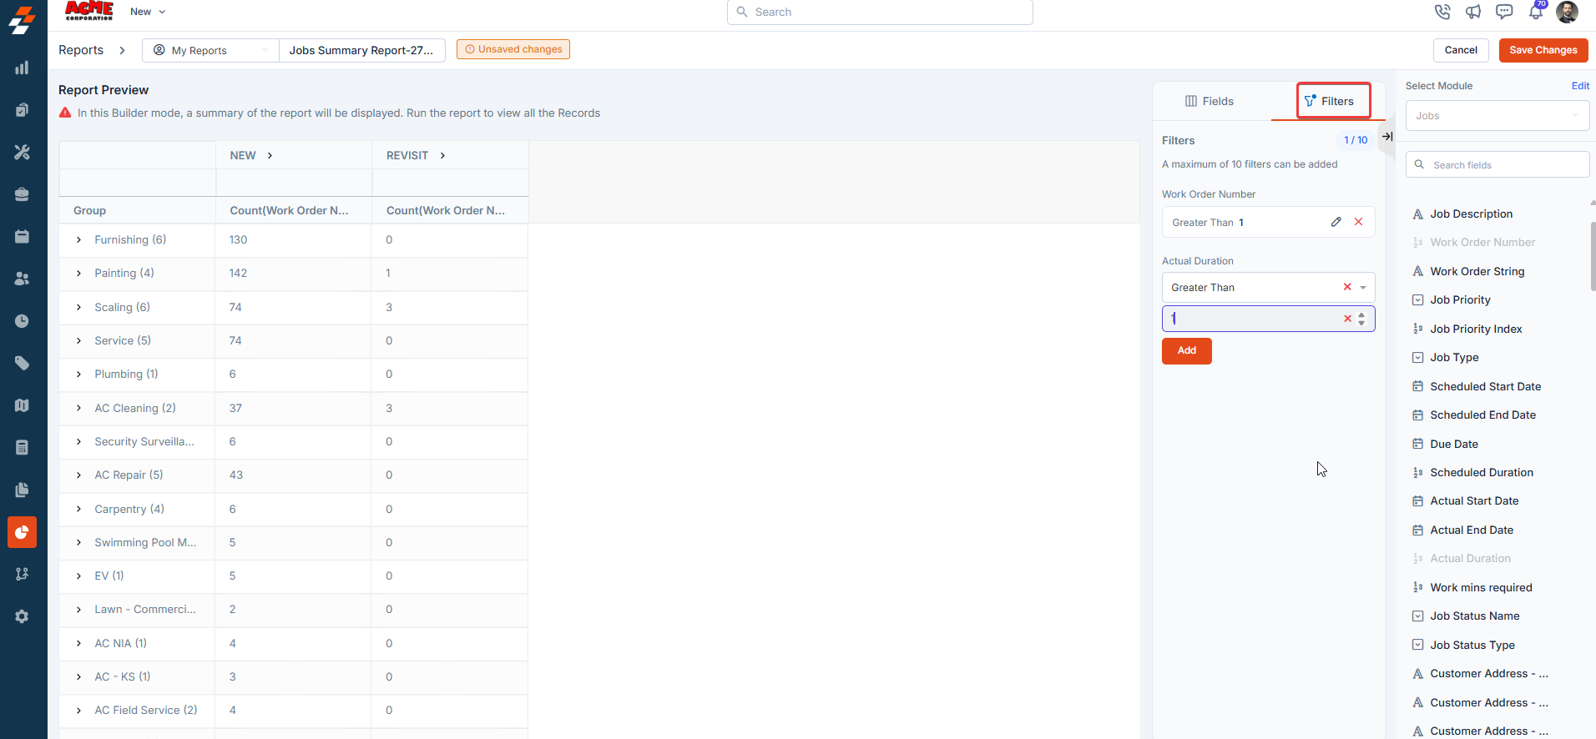
Task: Clear the Actual Duration value field
Action: [x=1347, y=319]
